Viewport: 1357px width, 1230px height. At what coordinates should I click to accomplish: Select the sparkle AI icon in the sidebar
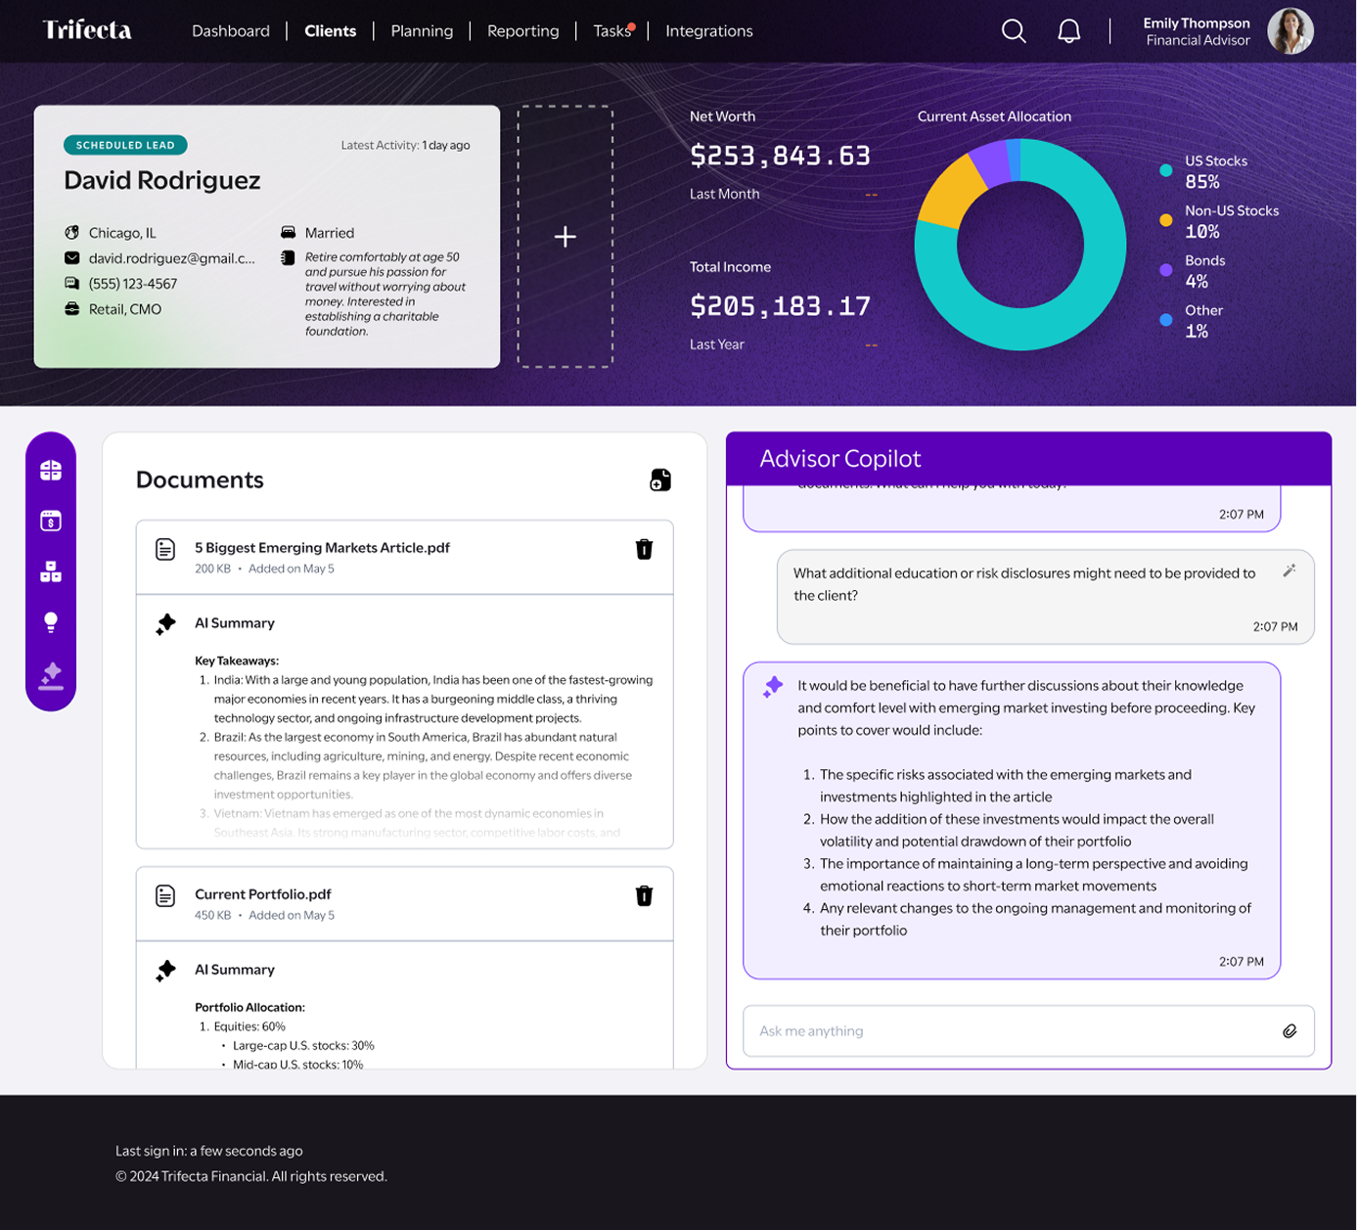click(x=51, y=675)
